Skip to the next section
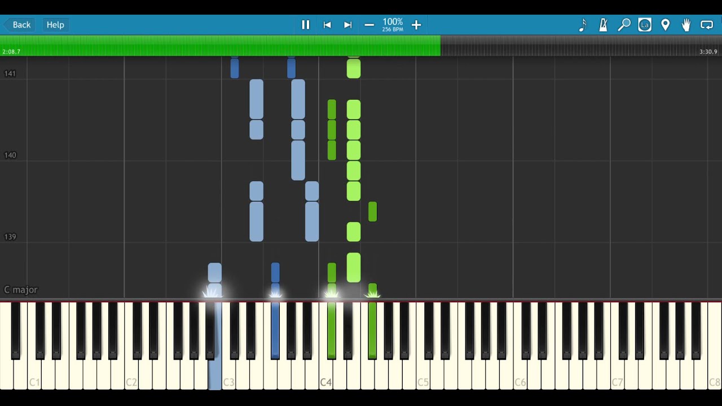The image size is (722, 406). (x=348, y=25)
